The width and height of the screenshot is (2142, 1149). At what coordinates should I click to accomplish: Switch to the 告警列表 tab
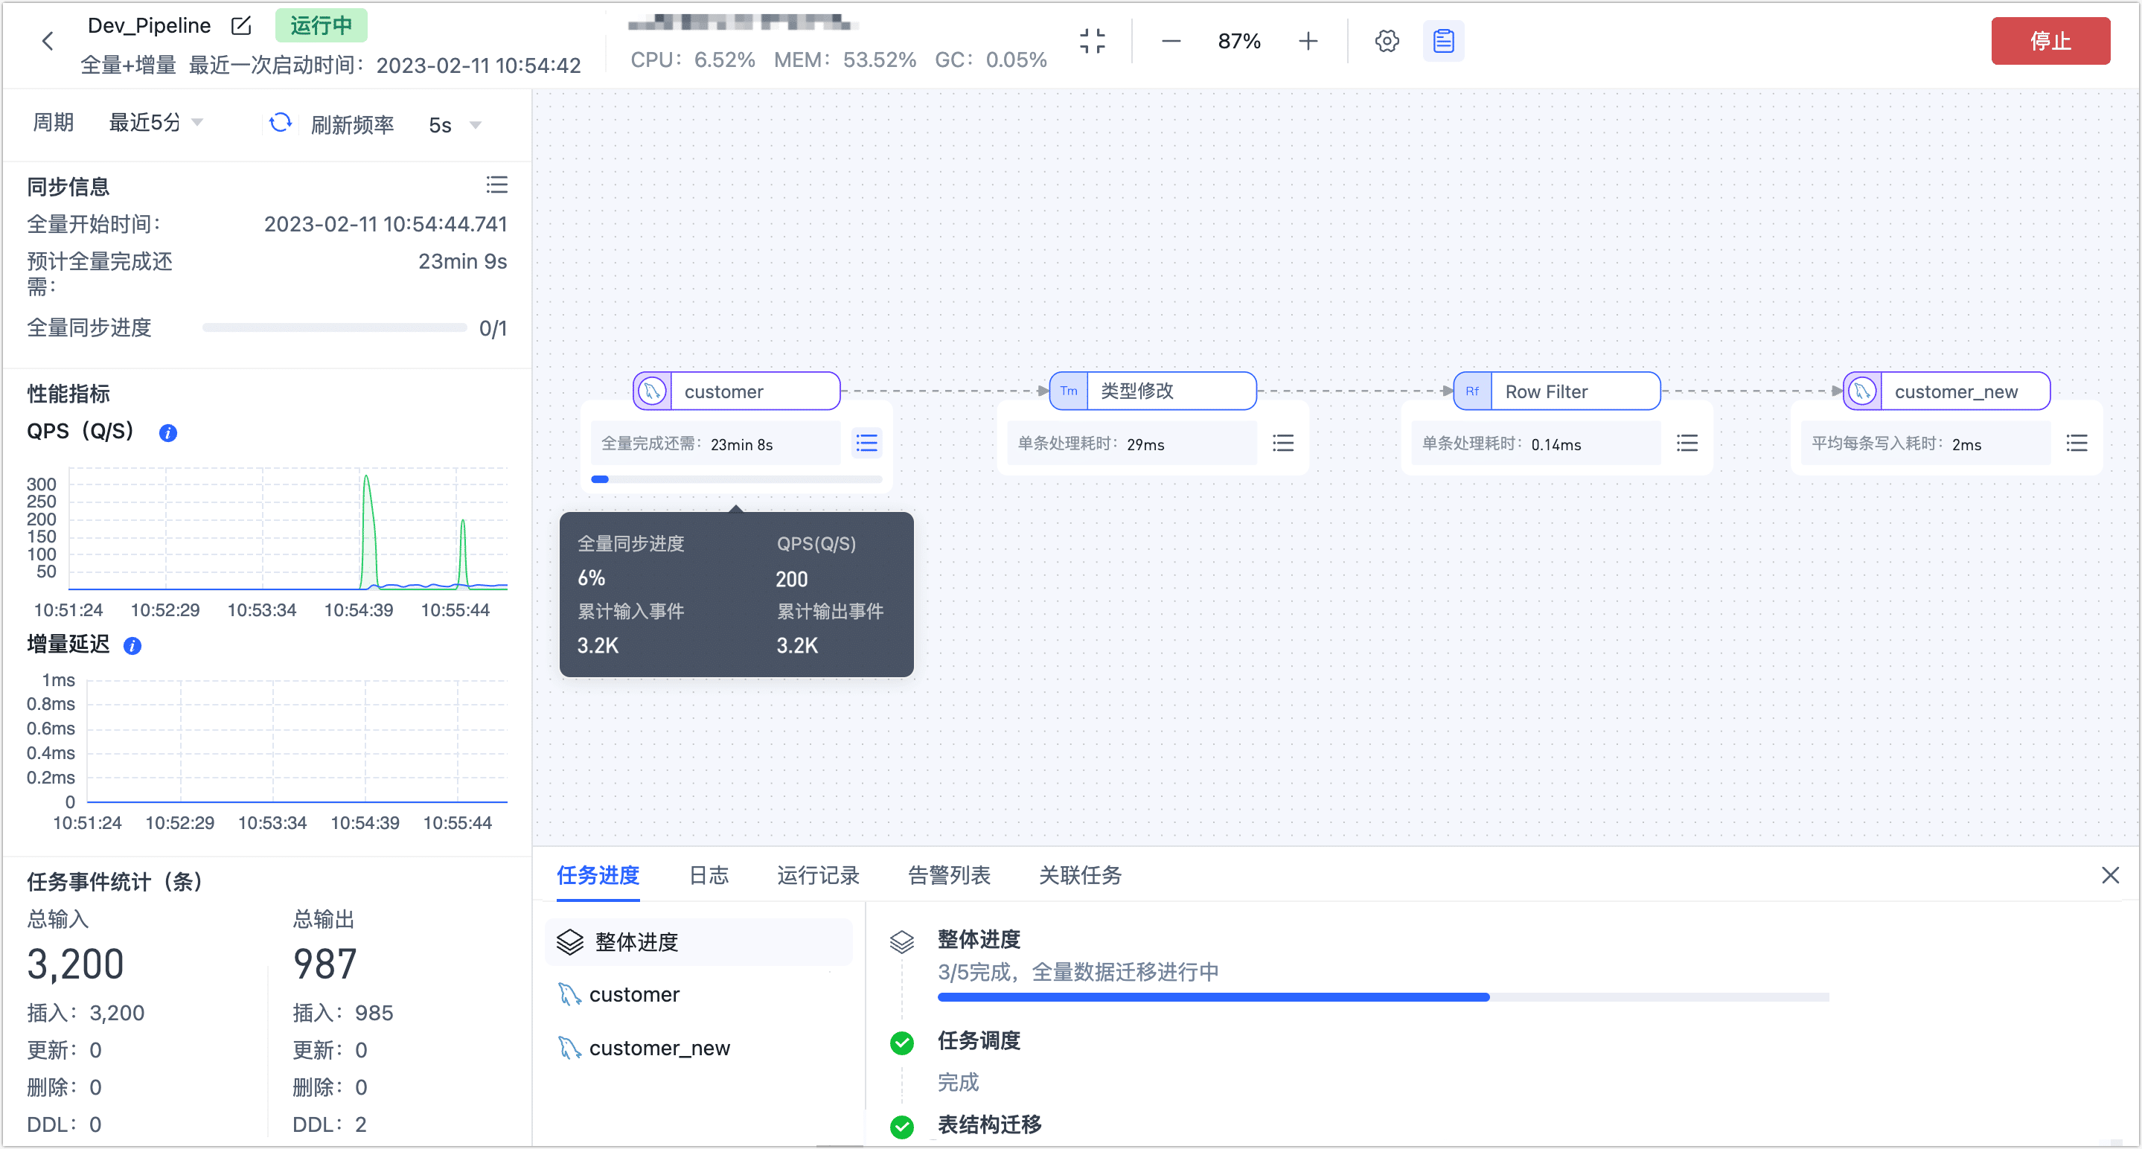(x=949, y=875)
